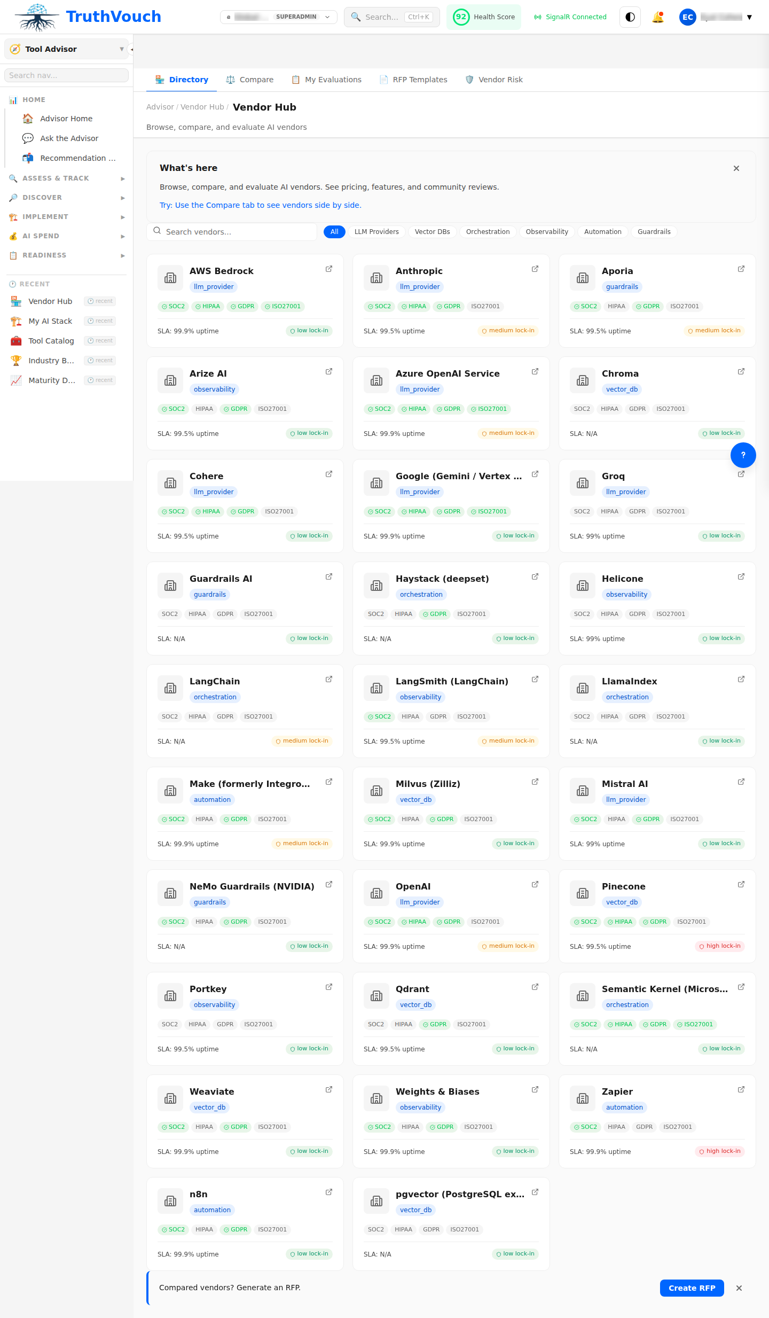The height and width of the screenshot is (1318, 769).
Task: Filter vendors by Orchestration
Action: click(x=488, y=232)
